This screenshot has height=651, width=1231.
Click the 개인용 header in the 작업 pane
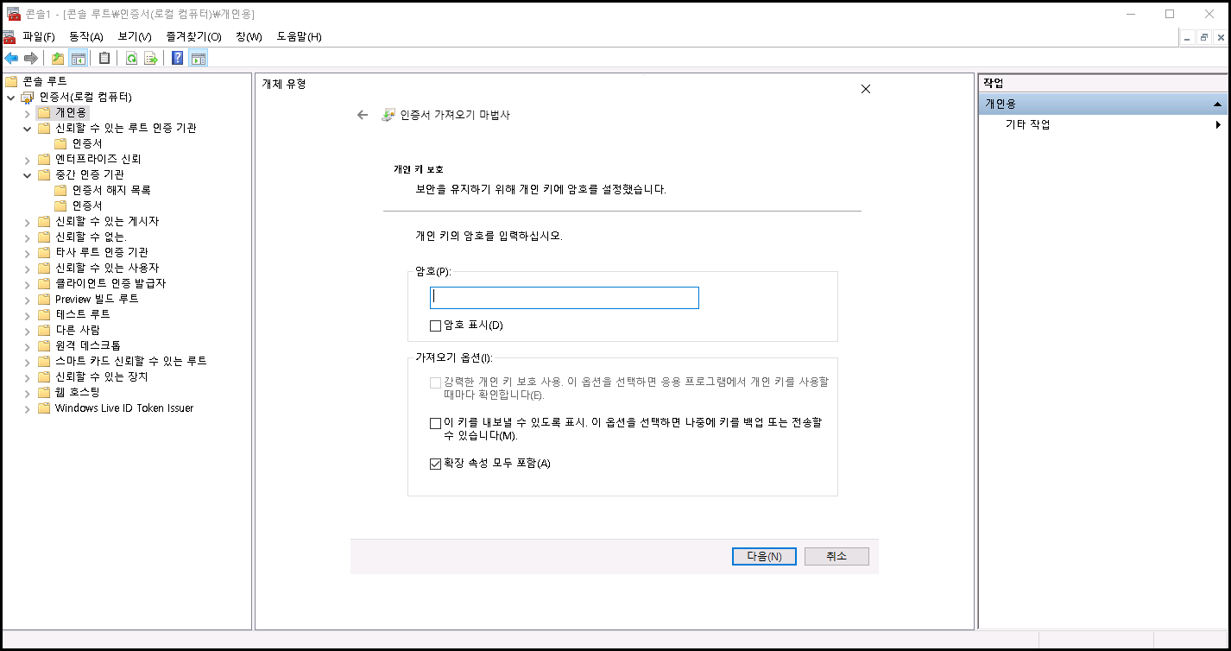[x=1102, y=104]
